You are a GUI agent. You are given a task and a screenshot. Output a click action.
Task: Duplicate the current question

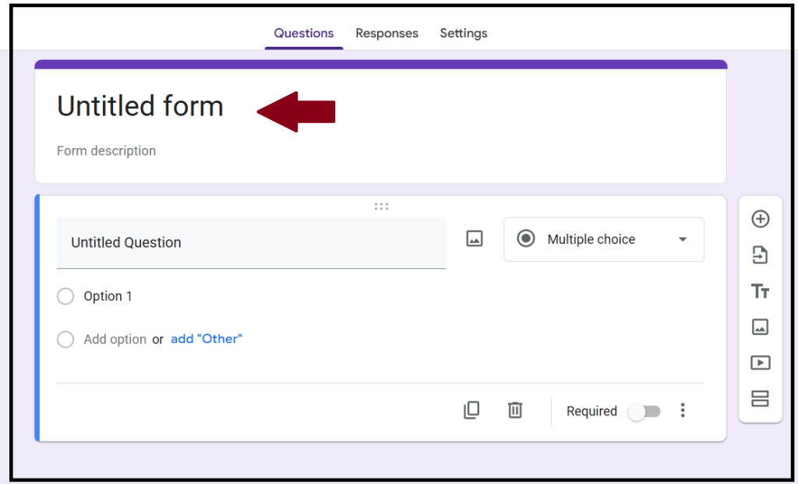(x=471, y=410)
